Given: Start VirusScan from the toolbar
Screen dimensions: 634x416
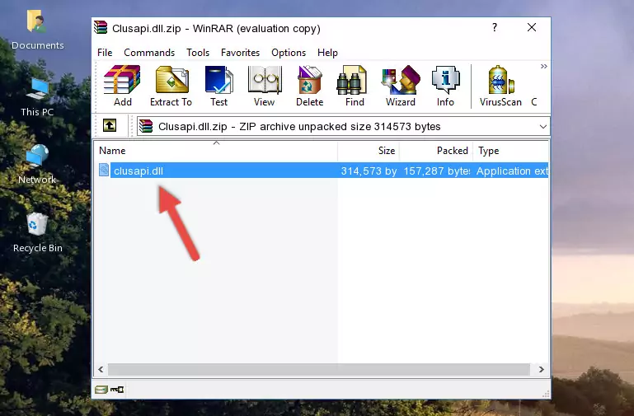Looking at the screenshot, I should pyautogui.click(x=500, y=86).
